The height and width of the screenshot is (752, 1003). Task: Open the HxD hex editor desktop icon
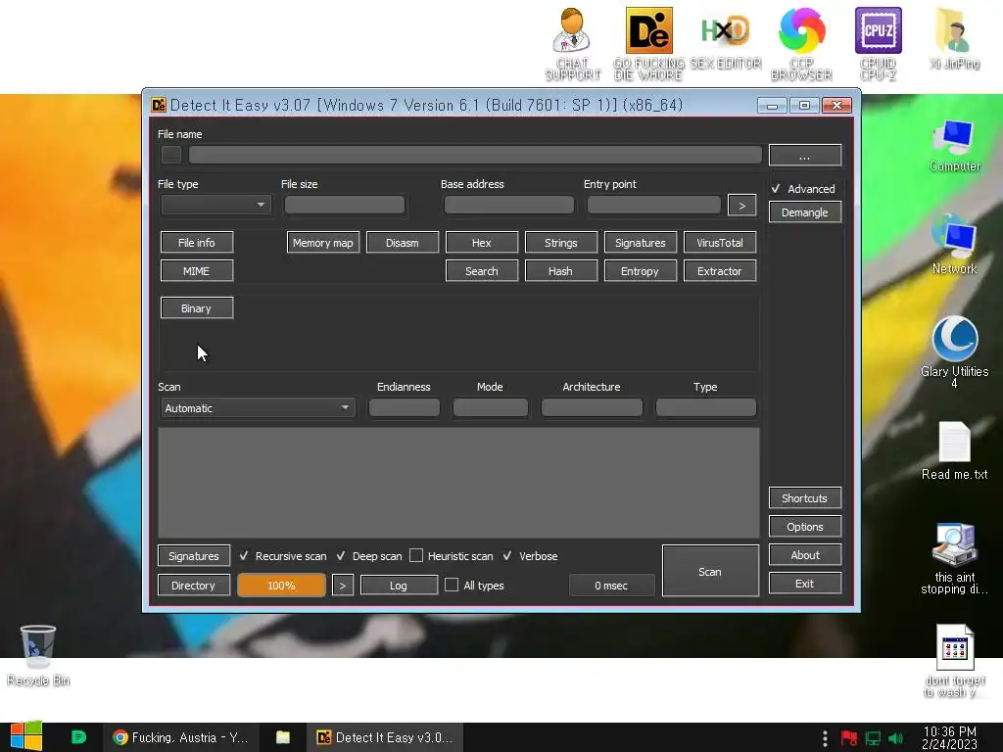[x=726, y=38]
